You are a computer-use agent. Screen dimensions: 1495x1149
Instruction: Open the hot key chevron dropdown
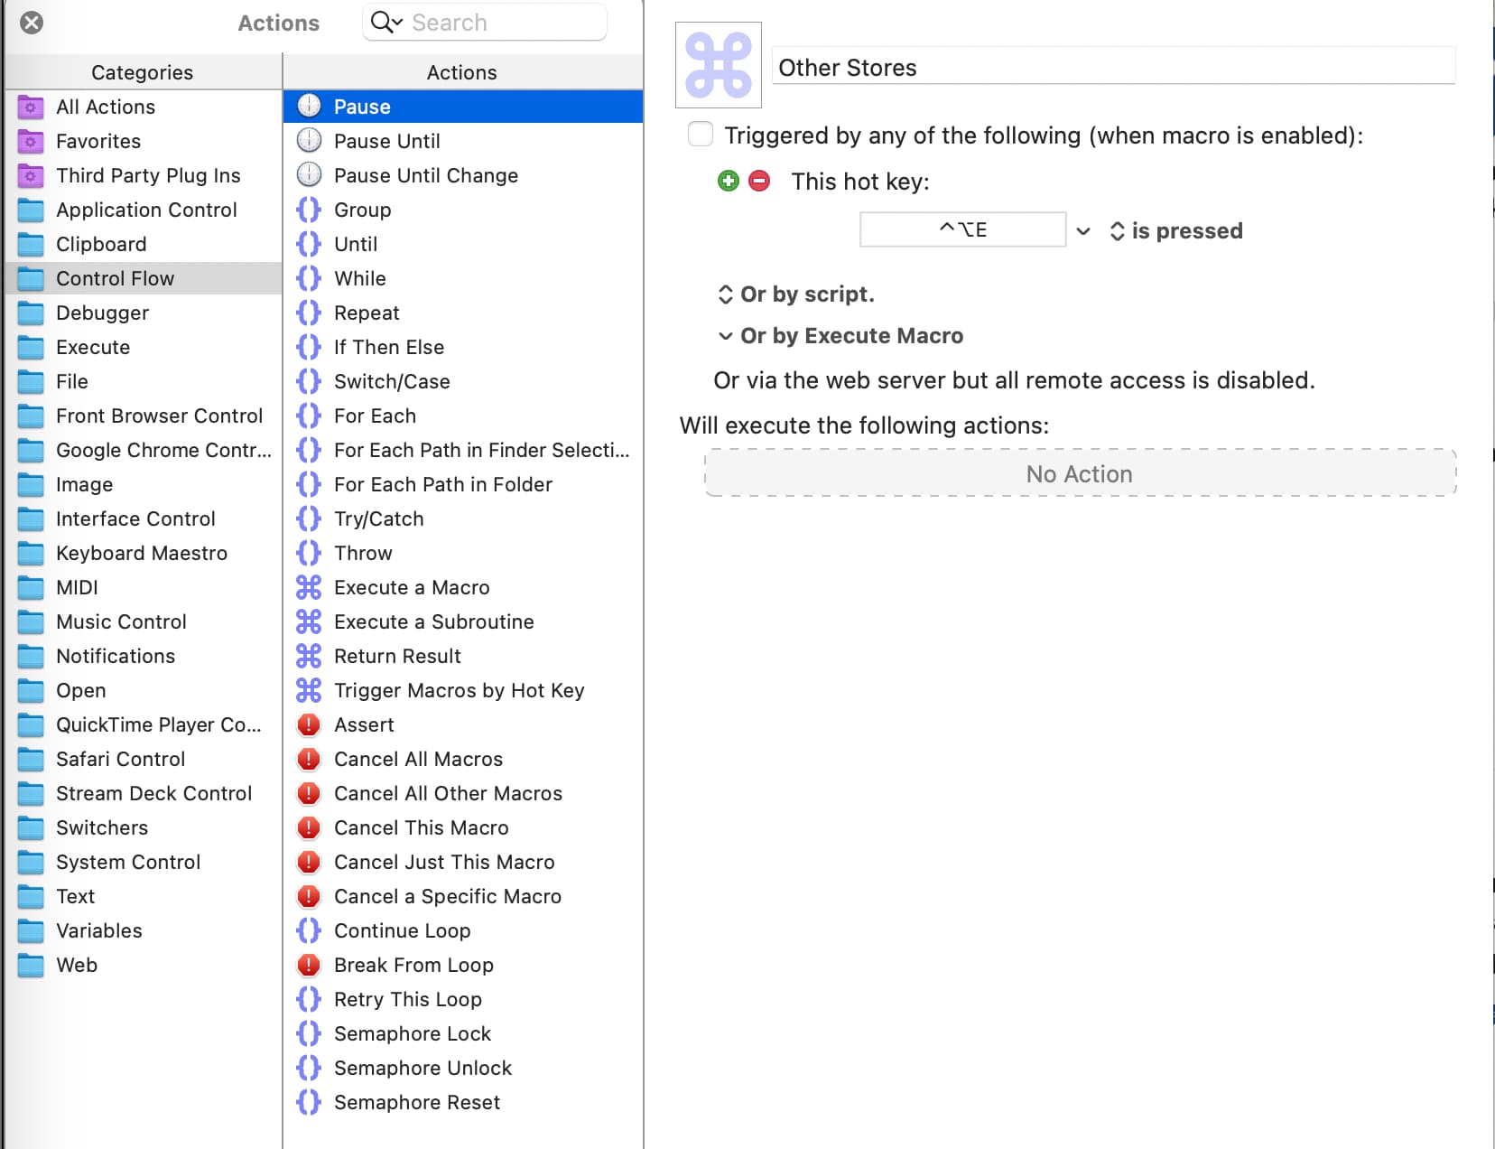[x=1083, y=231]
